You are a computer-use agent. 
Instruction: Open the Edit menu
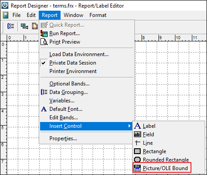point(31,15)
